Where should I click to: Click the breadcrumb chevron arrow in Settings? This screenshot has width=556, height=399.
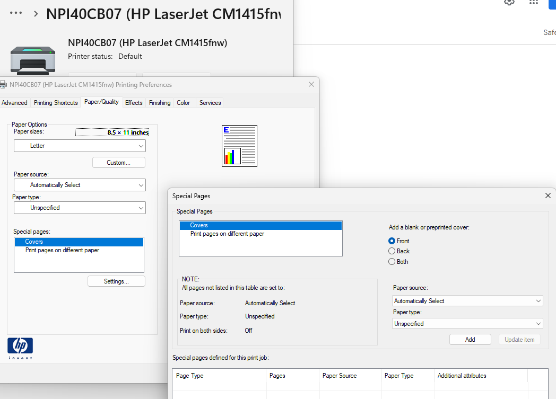click(x=36, y=14)
